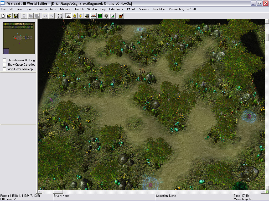Click horizontal scrollbar left arrow

pos(40,192)
